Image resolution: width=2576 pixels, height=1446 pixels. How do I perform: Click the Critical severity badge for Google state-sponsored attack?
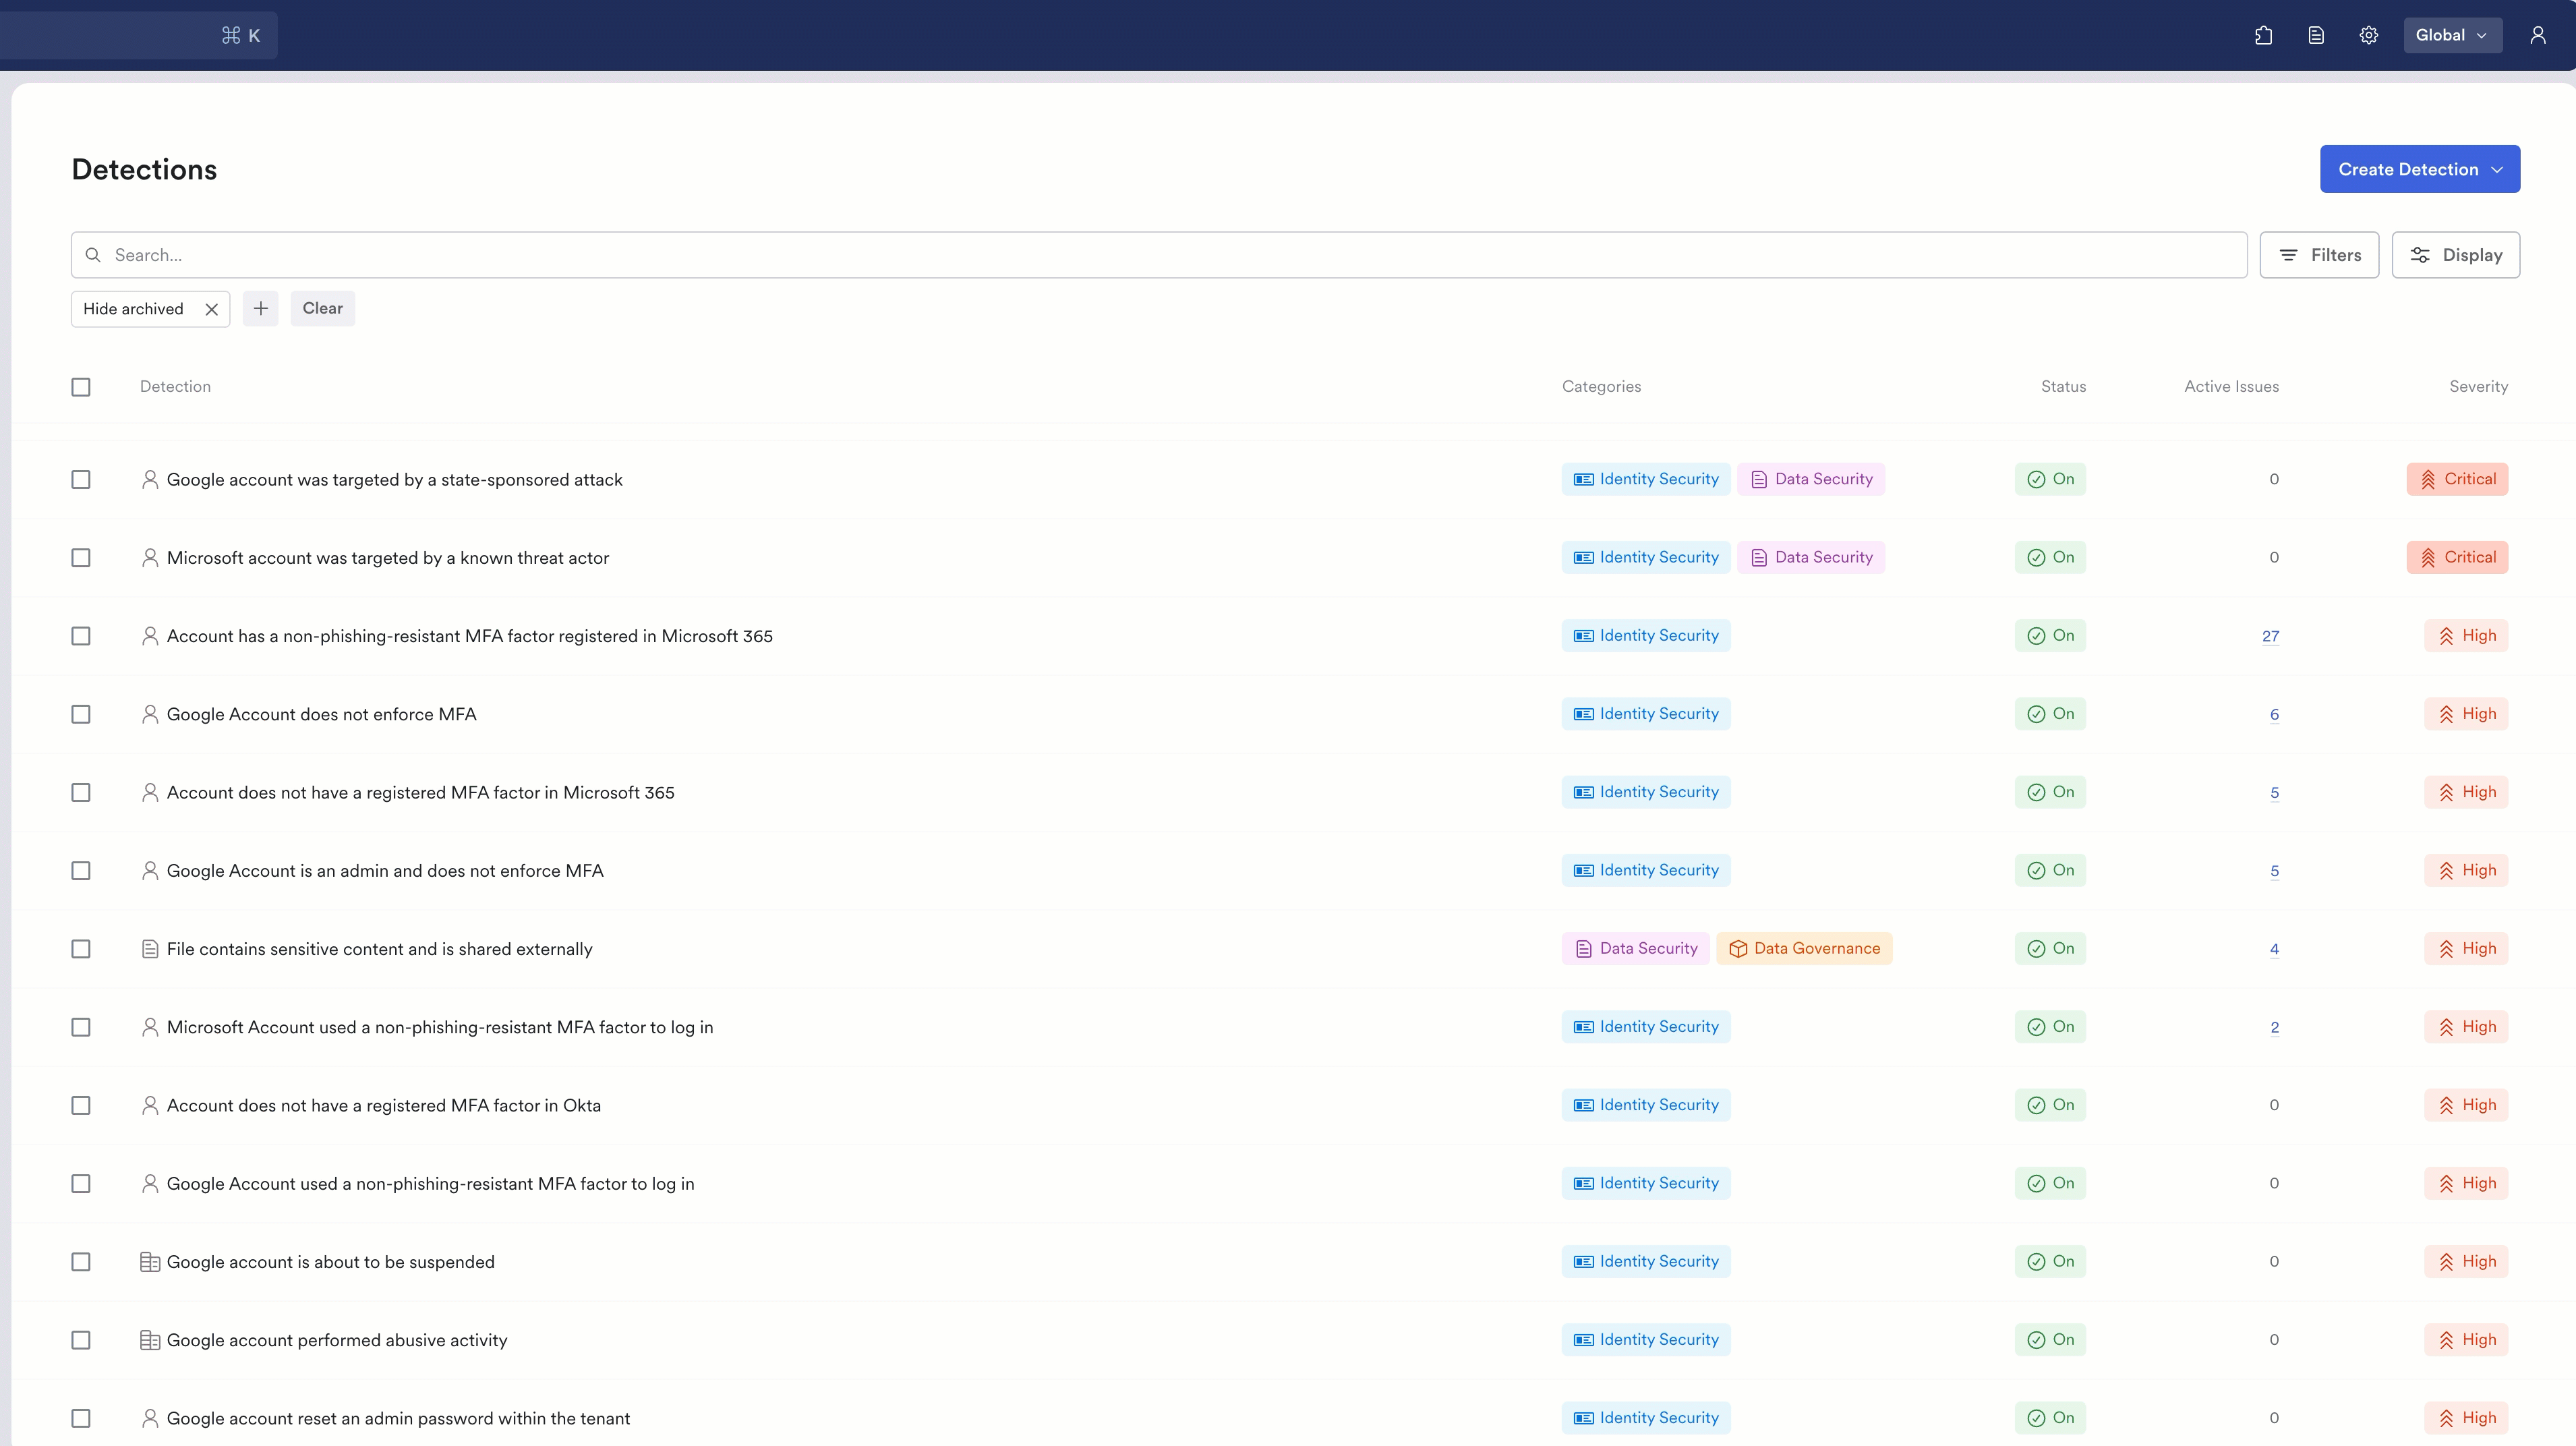tap(2457, 479)
